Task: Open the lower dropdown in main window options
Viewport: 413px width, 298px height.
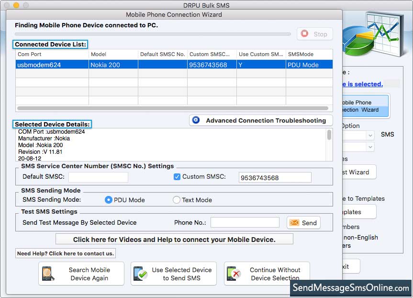Action: point(370,147)
